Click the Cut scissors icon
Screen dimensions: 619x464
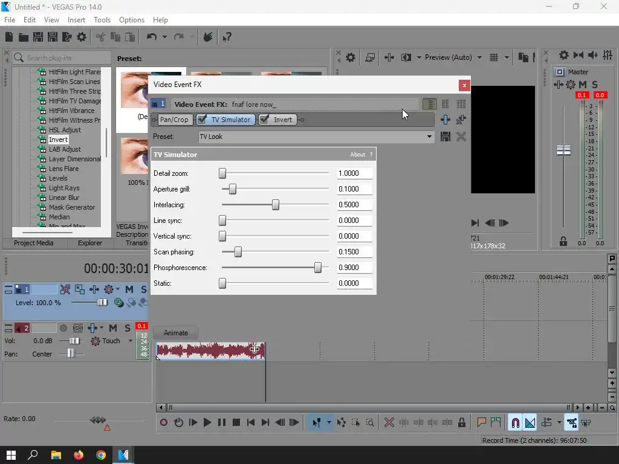[101, 37]
